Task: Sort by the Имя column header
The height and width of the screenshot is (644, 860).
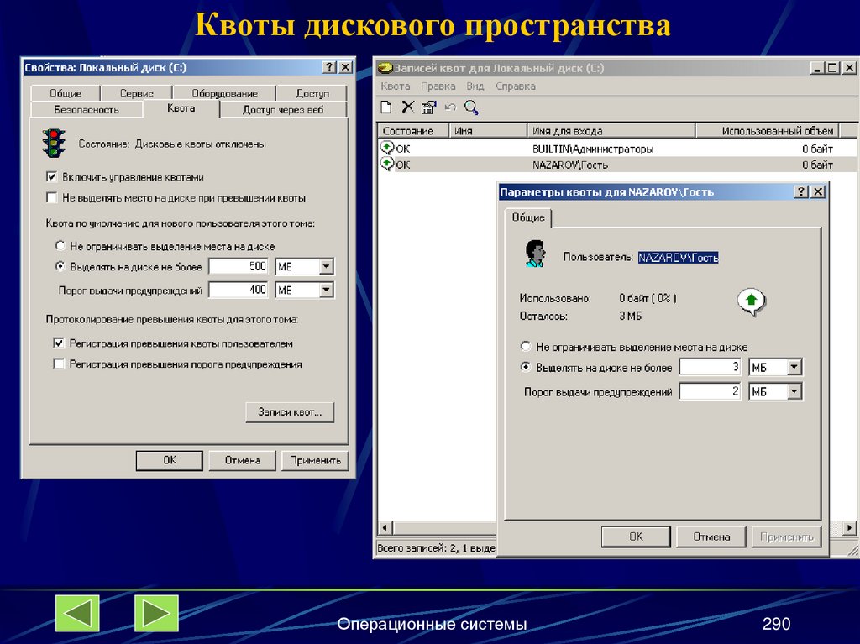Action: click(488, 130)
